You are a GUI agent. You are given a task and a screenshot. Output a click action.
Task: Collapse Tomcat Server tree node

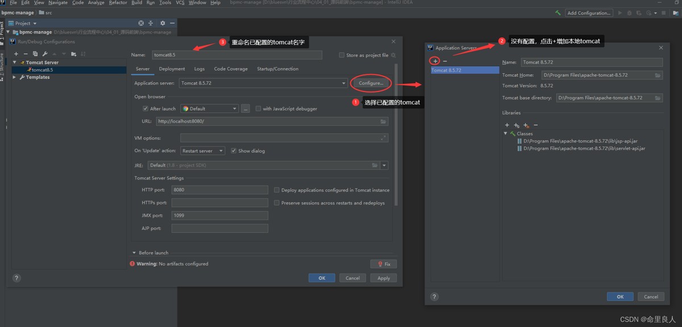coord(15,62)
